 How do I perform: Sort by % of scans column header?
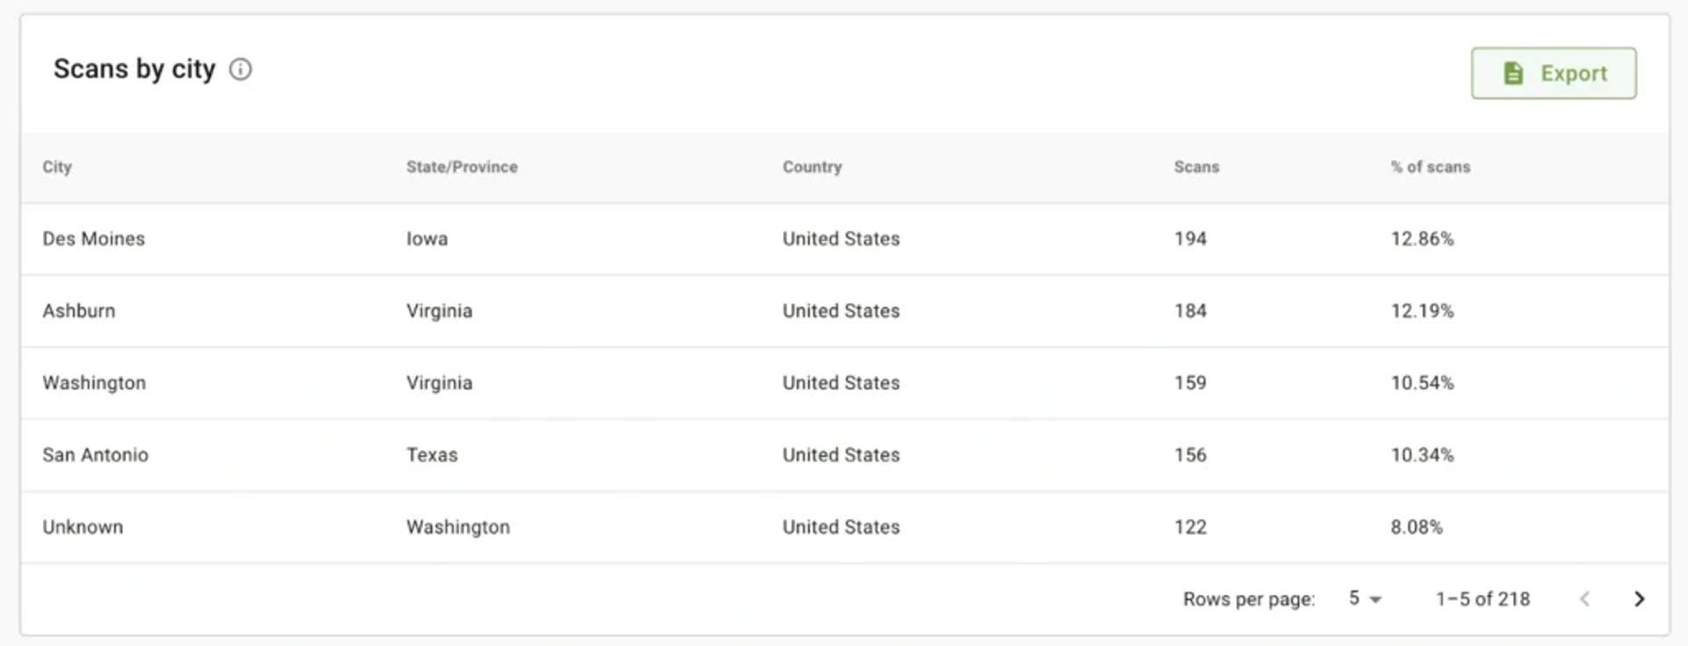(x=1430, y=167)
